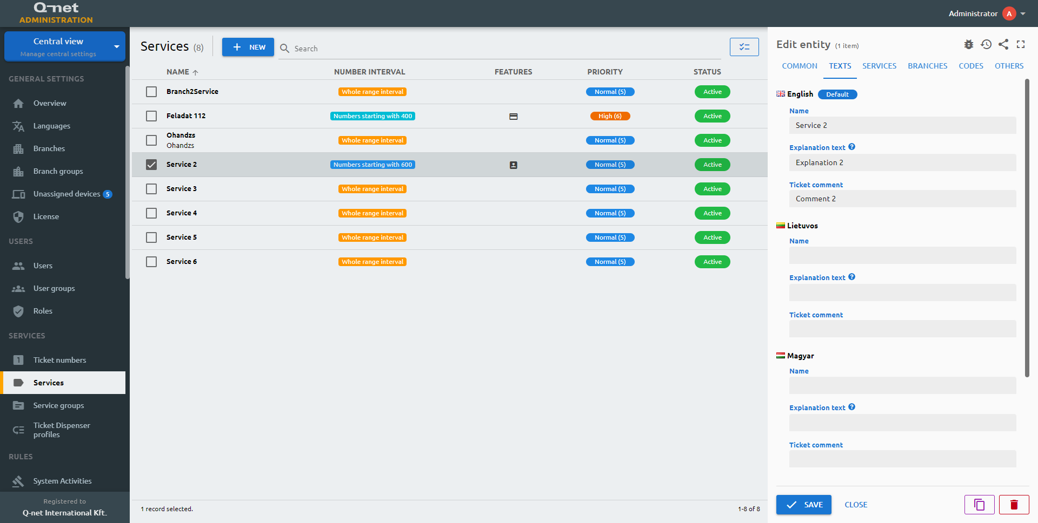Check the Service 6 row checkbox
This screenshot has height=523, width=1038.
point(151,262)
